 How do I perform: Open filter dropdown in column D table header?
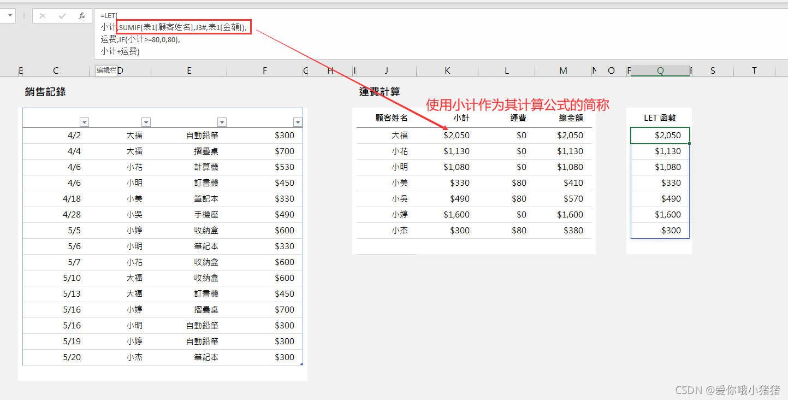tap(146, 122)
